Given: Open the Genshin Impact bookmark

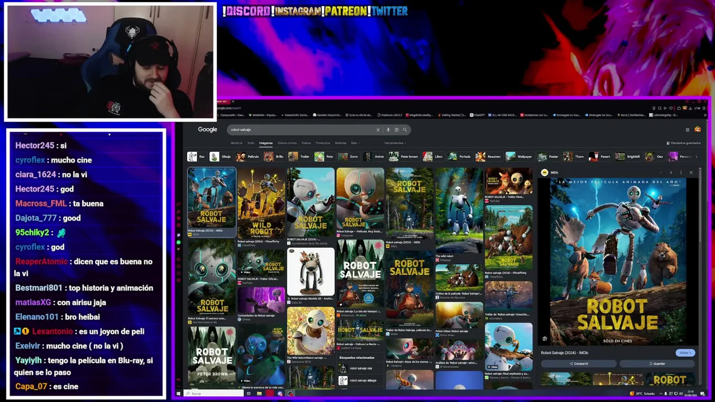Looking at the screenshot, I should [x=328, y=115].
